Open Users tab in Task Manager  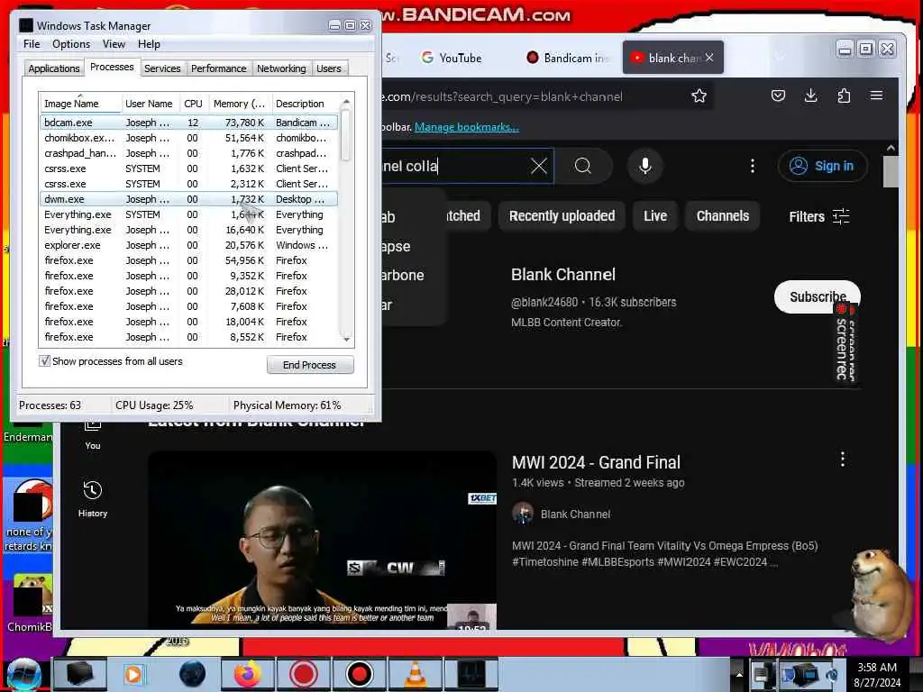328,68
